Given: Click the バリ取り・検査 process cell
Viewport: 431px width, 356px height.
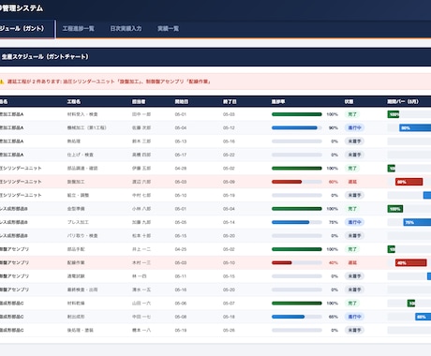Looking at the screenshot, I should (82, 236).
